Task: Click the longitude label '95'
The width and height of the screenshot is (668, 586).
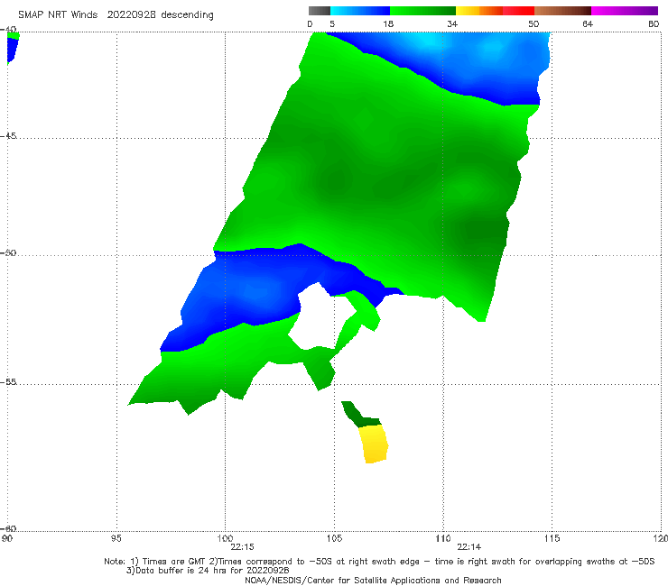Action: pyautogui.click(x=116, y=539)
